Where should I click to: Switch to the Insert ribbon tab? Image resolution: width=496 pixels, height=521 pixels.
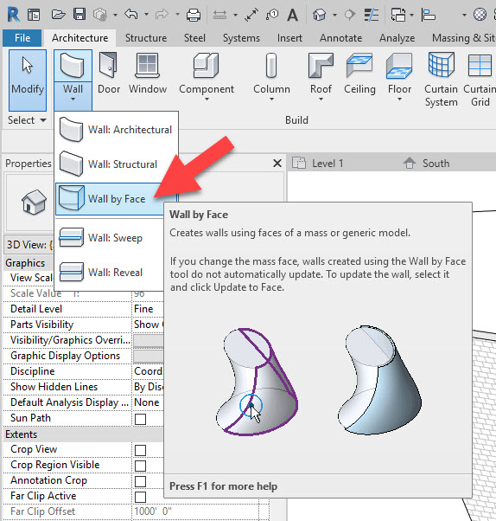(289, 38)
